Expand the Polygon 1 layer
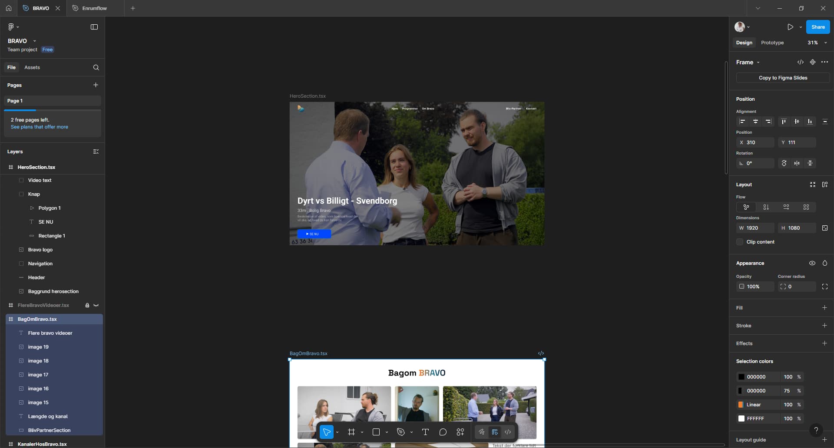834x448 pixels. click(x=32, y=208)
